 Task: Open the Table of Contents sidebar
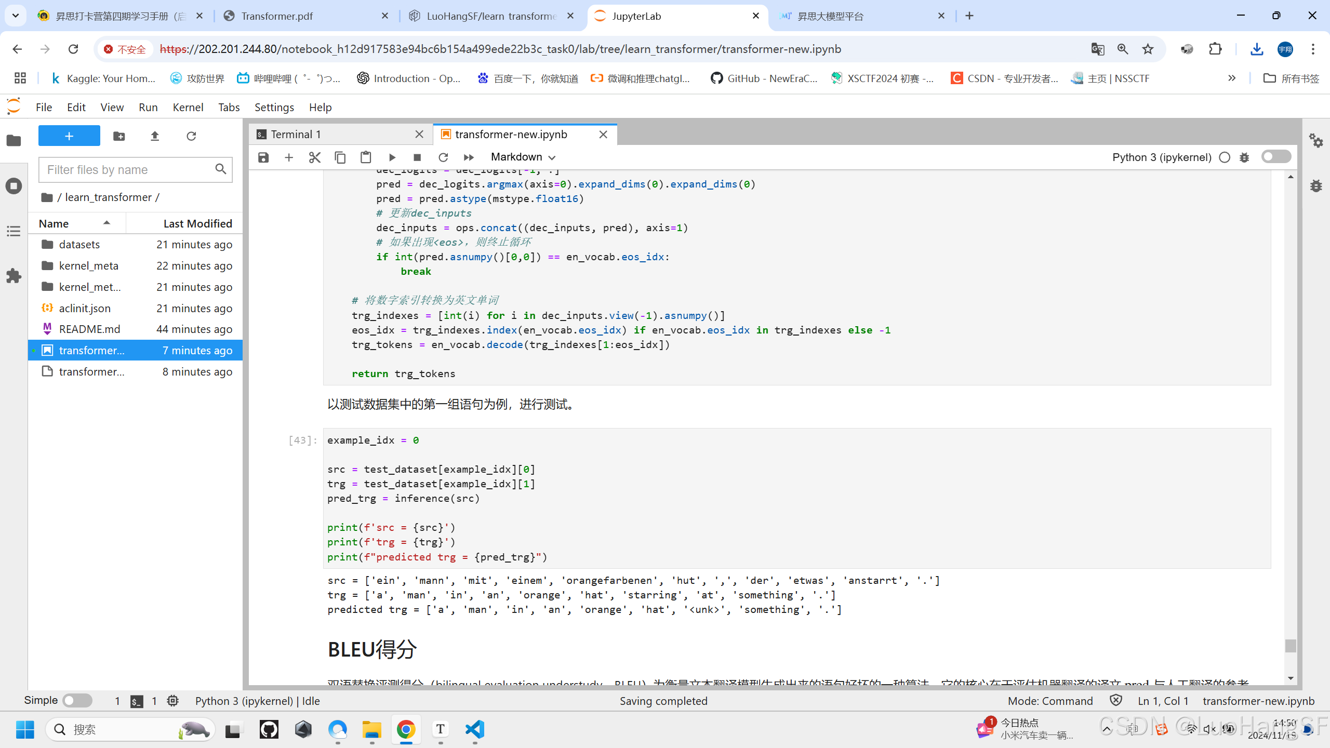[14, 231]
